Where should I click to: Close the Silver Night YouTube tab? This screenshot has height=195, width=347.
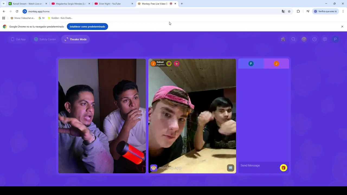tap(132, 4)
